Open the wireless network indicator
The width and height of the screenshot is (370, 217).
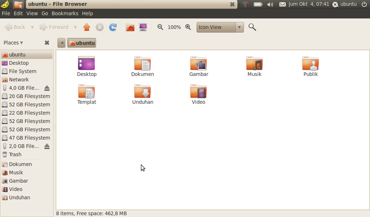click(245, 4)
